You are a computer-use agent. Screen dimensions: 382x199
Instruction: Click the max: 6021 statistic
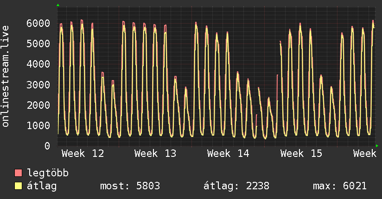tap(340, 186)
